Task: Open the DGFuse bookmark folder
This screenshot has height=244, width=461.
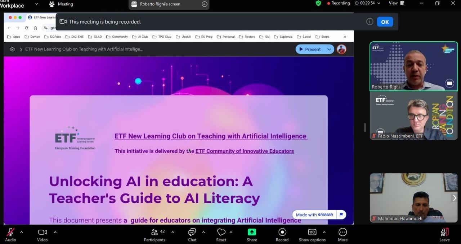Action: click(53, 37)
